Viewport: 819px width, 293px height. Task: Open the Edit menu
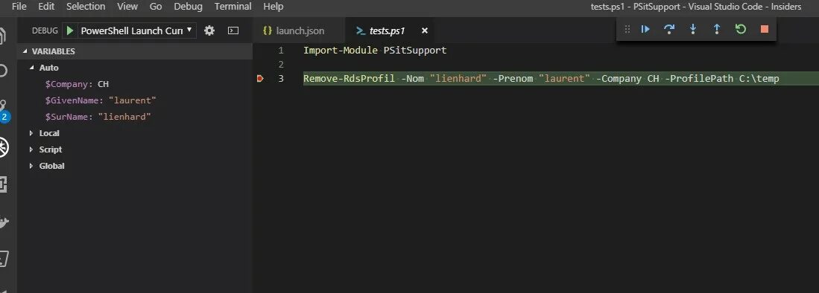(46, 7)
